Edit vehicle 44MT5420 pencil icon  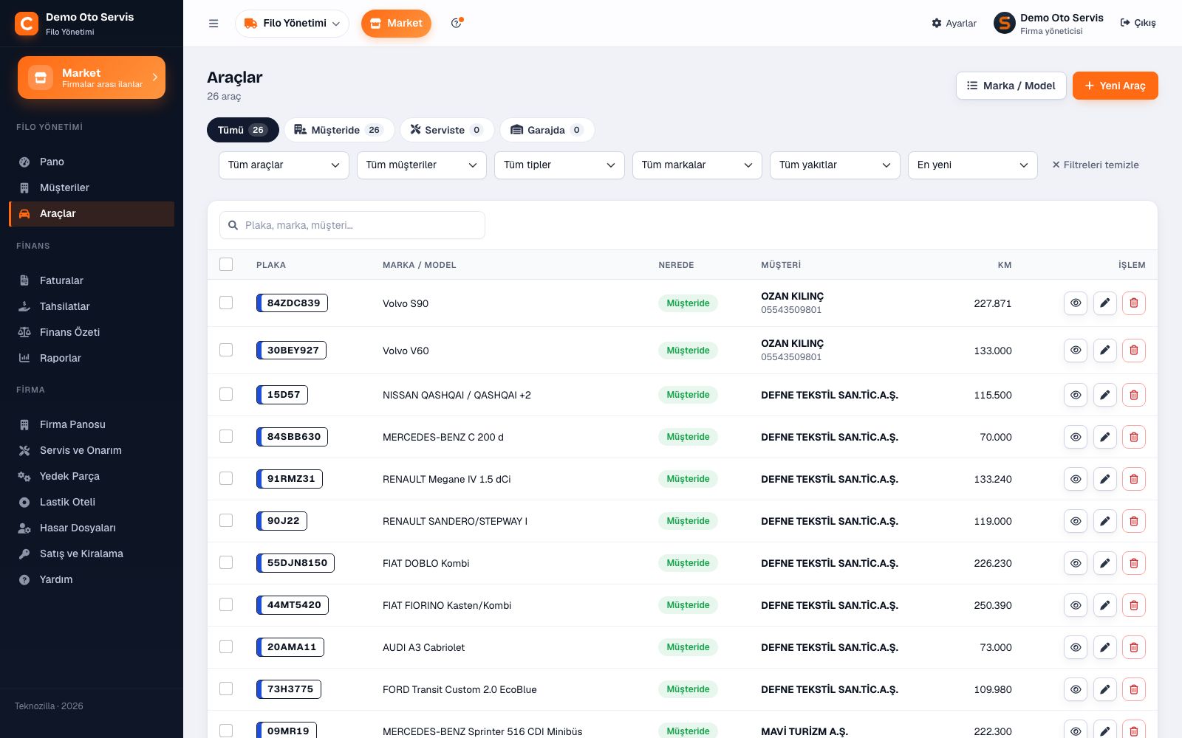click(1104, 605)
